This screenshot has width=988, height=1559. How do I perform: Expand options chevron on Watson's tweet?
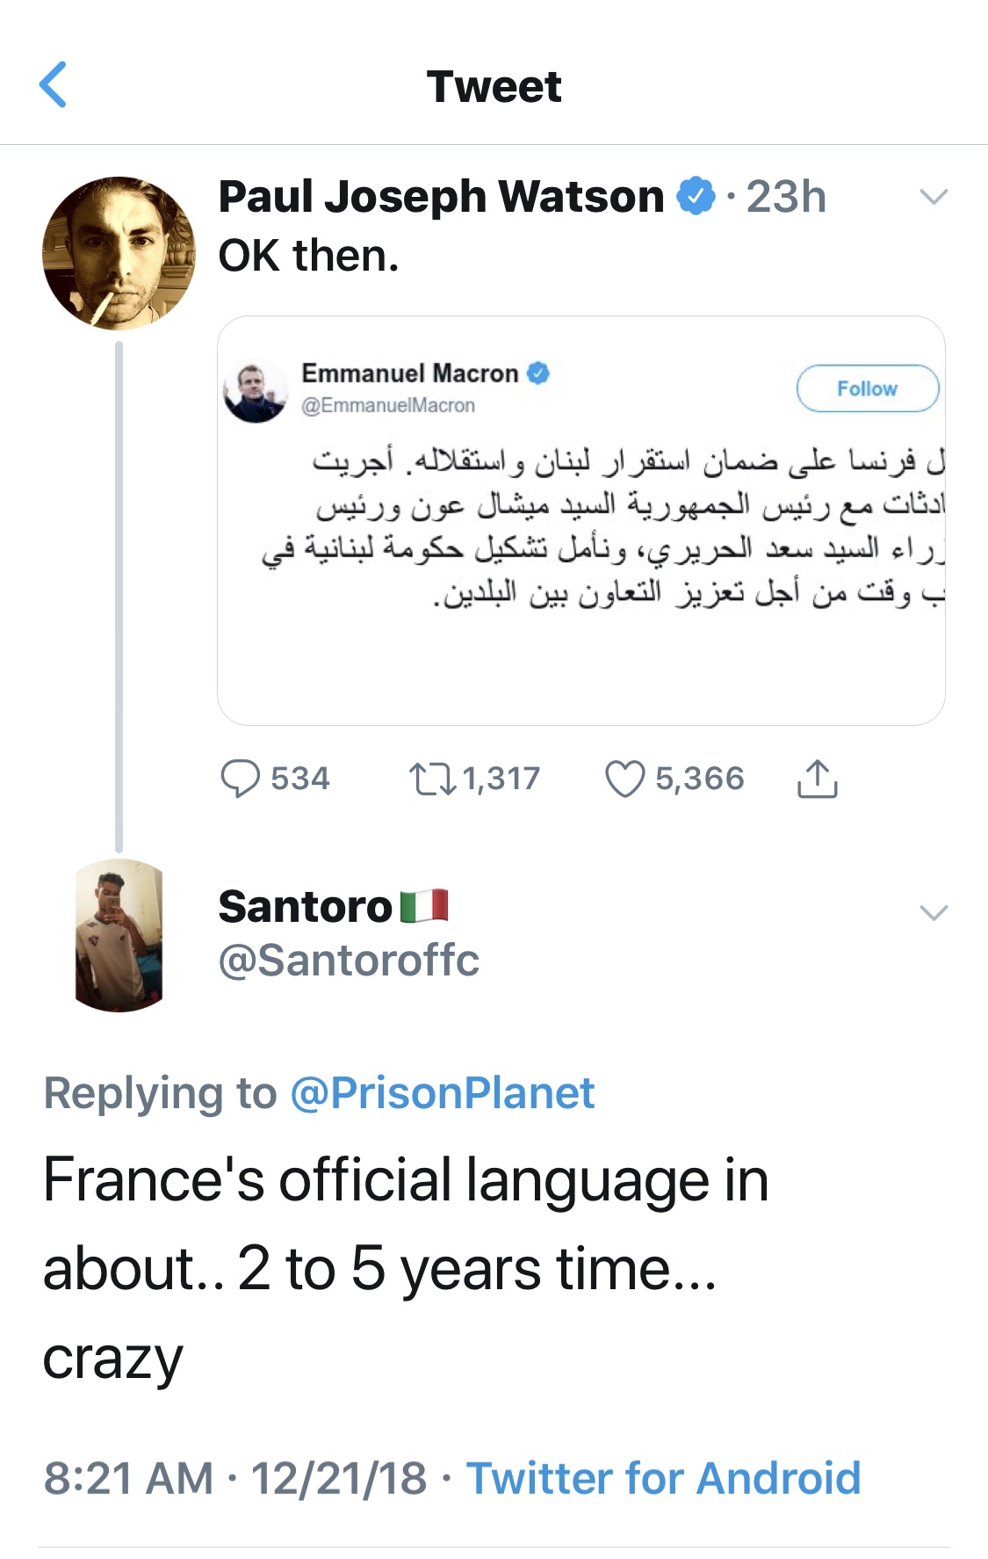click(934, 197)
